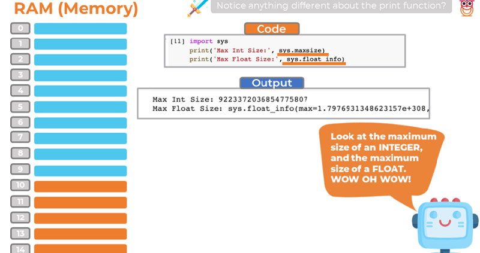
Task: Select memory address label 11
Action: click(x=20, y=202)
